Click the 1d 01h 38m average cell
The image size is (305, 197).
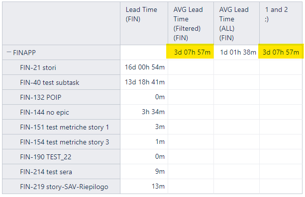[x=238, y=52]
